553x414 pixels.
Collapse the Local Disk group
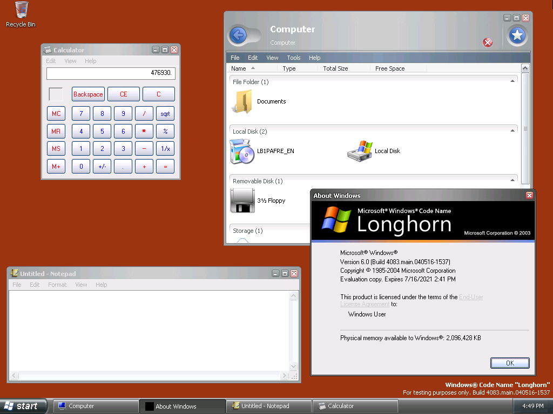(512, 131)
